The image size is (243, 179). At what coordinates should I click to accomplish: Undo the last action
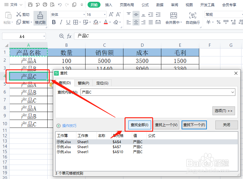pos(61,5)
